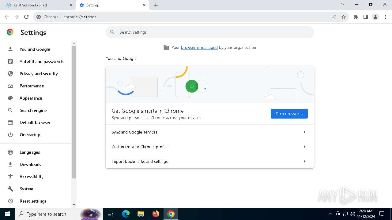Click the Windows Start button
Image resolution: width=392 pixels, height=220 pixels.
click(x=7, y=214)
